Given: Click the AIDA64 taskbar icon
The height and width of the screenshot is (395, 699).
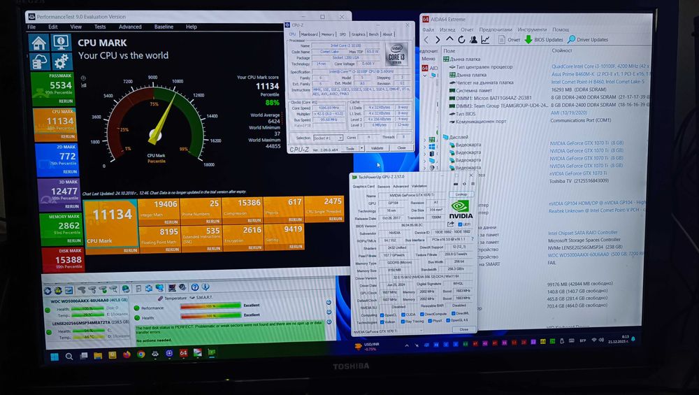Looking at the screenshot, I should (x=183, y=353).
